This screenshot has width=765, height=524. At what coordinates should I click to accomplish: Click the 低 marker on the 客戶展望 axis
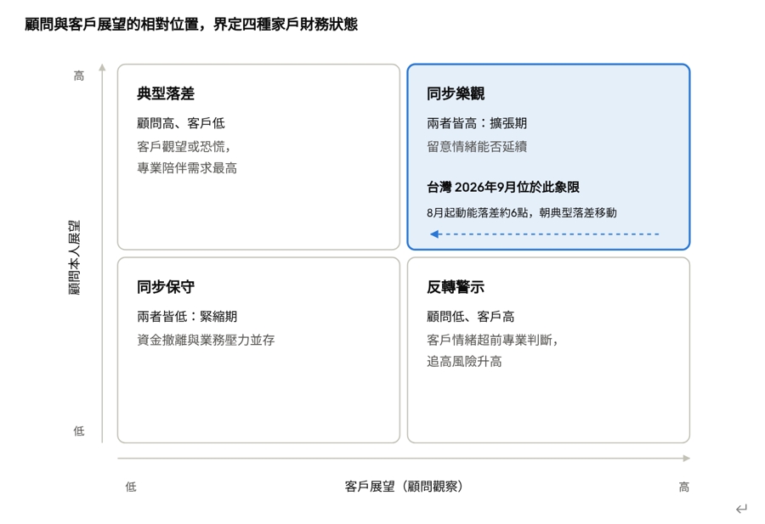(x=131, y=487)
